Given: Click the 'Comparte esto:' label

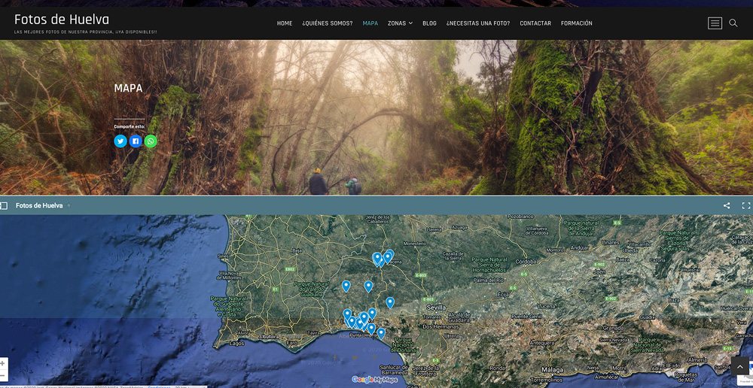Looking at the screenshot, I should tap(130, 126).
